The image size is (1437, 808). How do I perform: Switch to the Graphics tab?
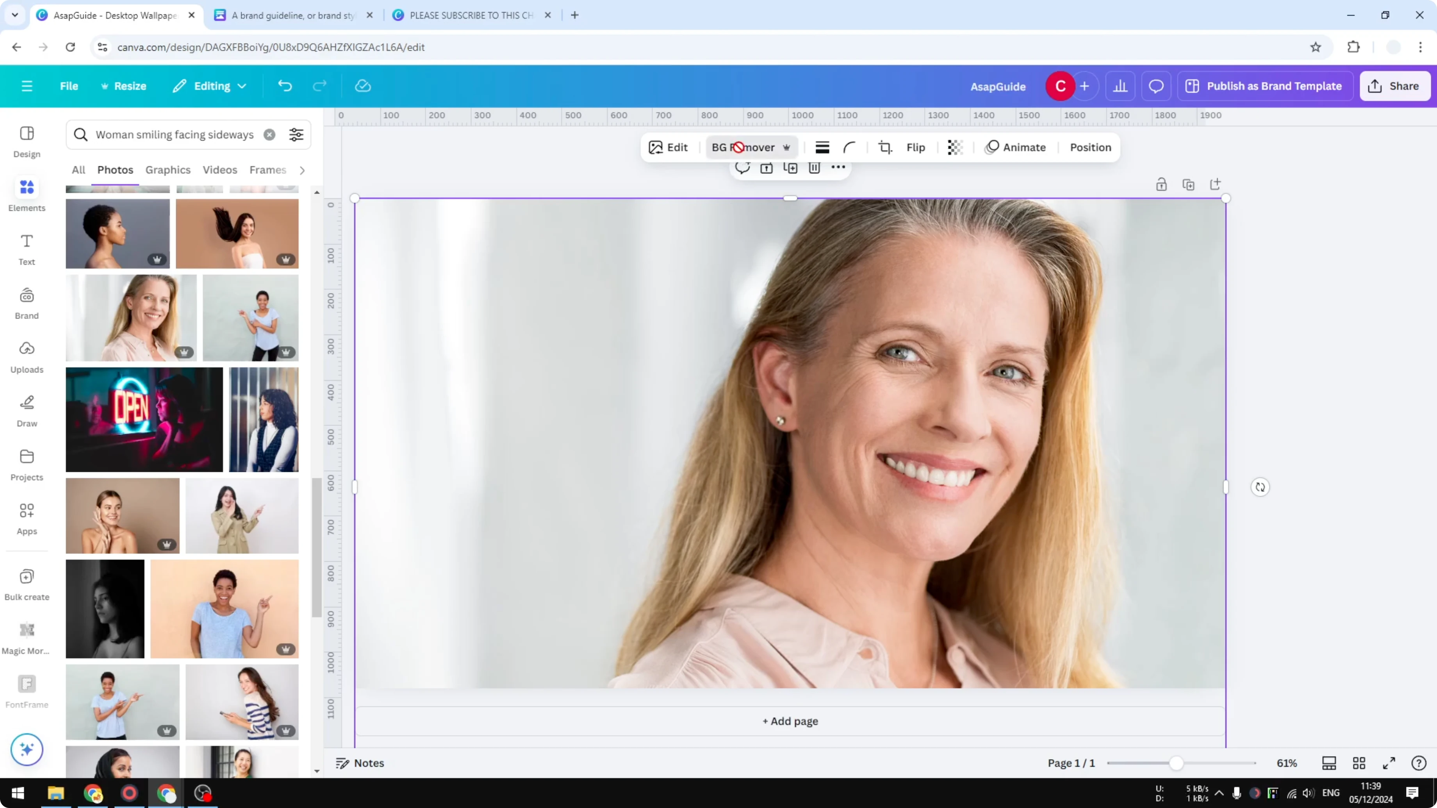[168, 169]
